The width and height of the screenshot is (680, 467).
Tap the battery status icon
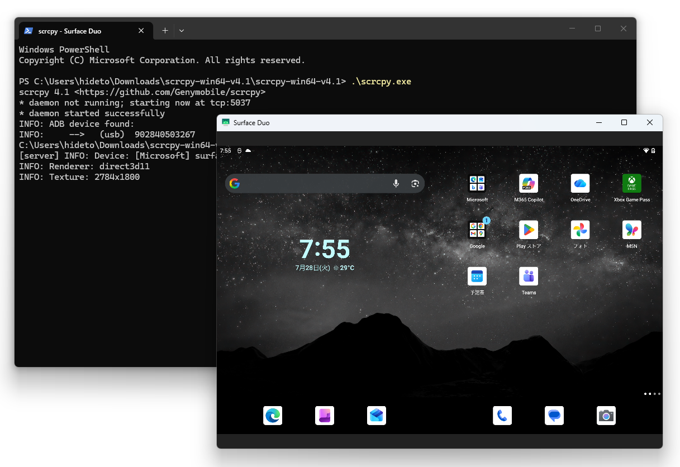pyautogui.click(x=653, y=151)
